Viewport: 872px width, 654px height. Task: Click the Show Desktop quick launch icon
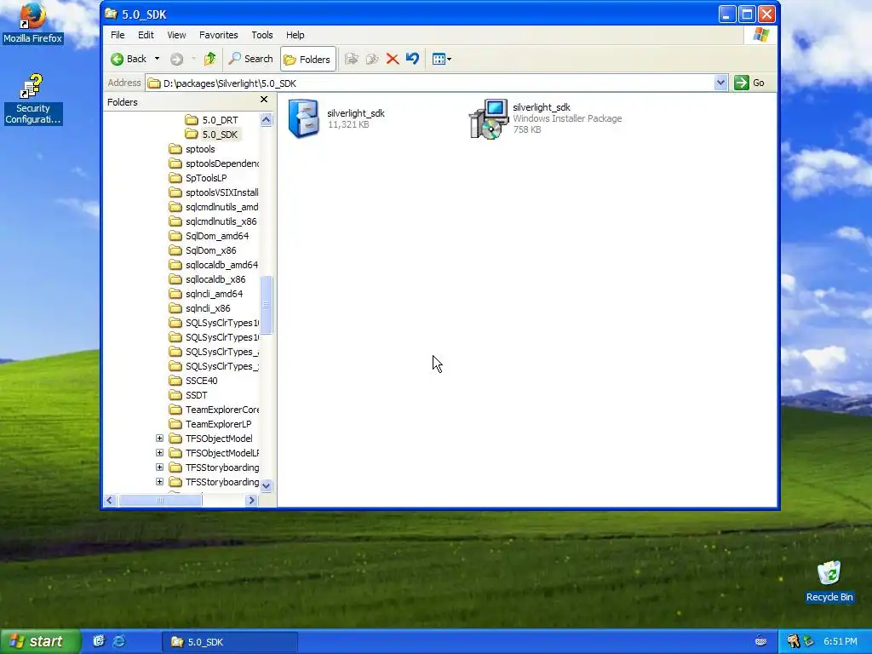[x=99, y=641]
